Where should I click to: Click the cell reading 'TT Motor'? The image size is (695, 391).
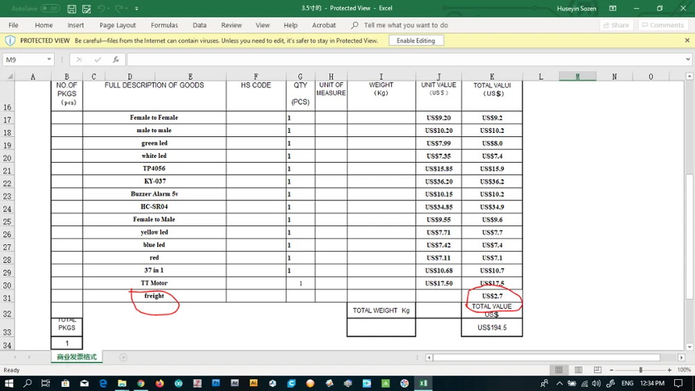[x=154, y=283]
